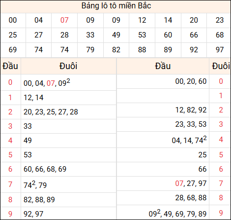The image size is (231, 220).
Task: Click cell 04 in the top number grid
Action: 38,20
